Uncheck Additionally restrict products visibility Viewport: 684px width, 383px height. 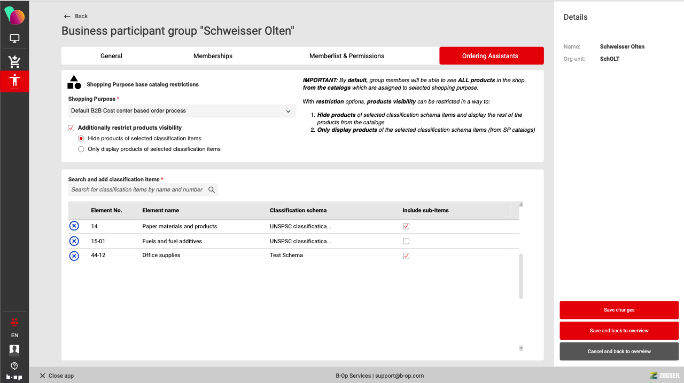[72, 128]
